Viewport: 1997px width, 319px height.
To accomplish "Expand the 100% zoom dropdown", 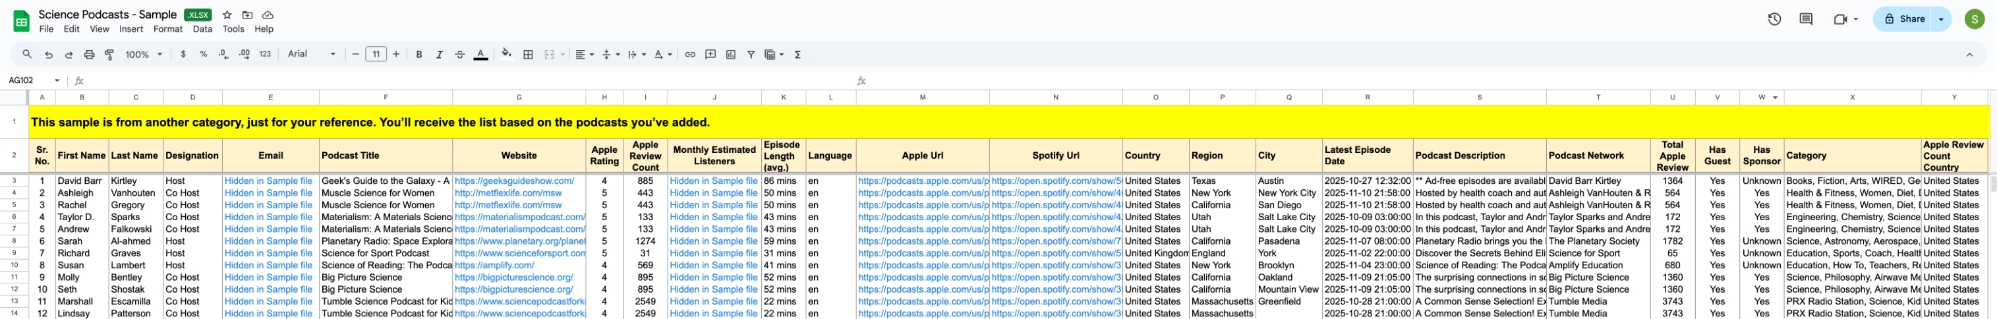I will (x=144, y=54).
